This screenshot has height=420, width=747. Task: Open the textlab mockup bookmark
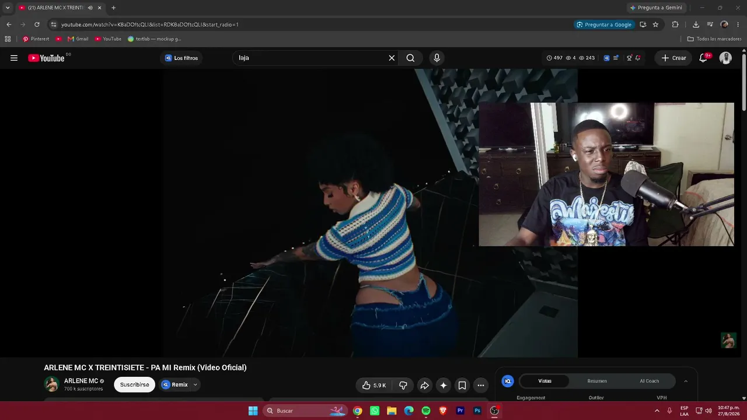click(154, 39)
